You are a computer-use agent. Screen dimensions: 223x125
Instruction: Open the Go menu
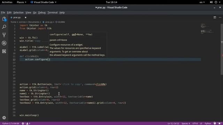(x=35, y=12)
